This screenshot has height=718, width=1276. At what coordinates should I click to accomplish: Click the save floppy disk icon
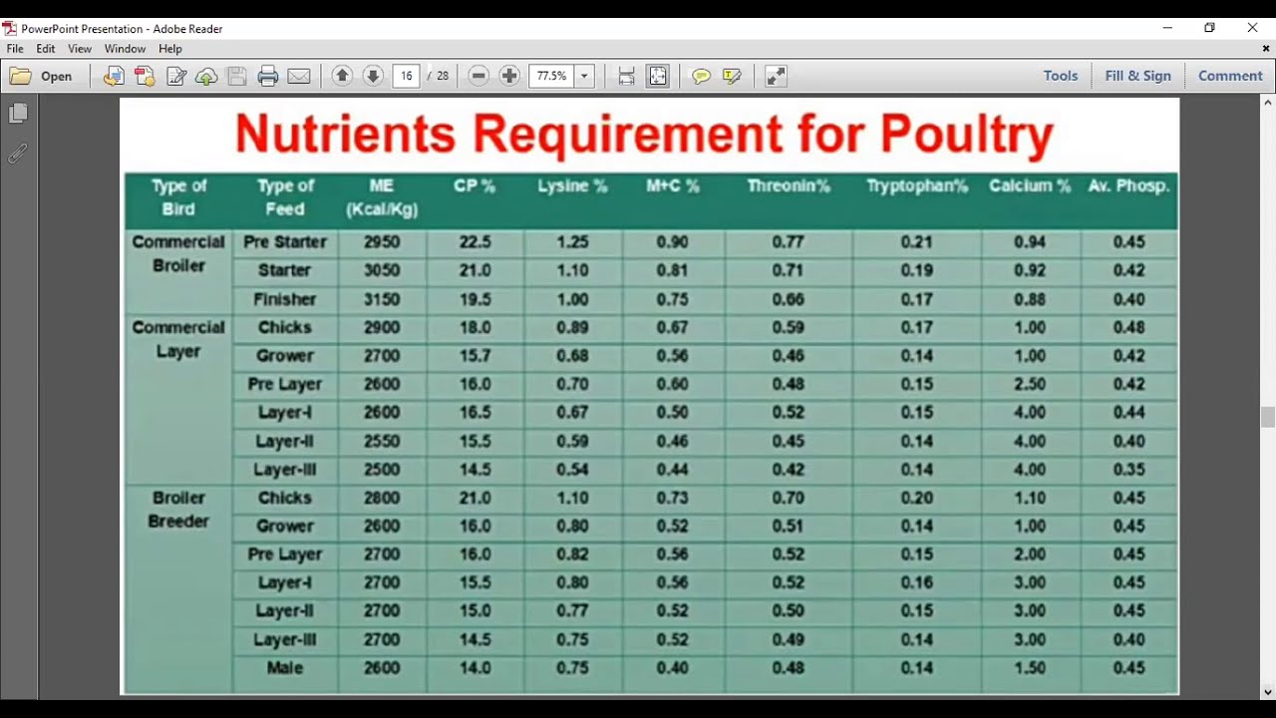tap(237, 76)
